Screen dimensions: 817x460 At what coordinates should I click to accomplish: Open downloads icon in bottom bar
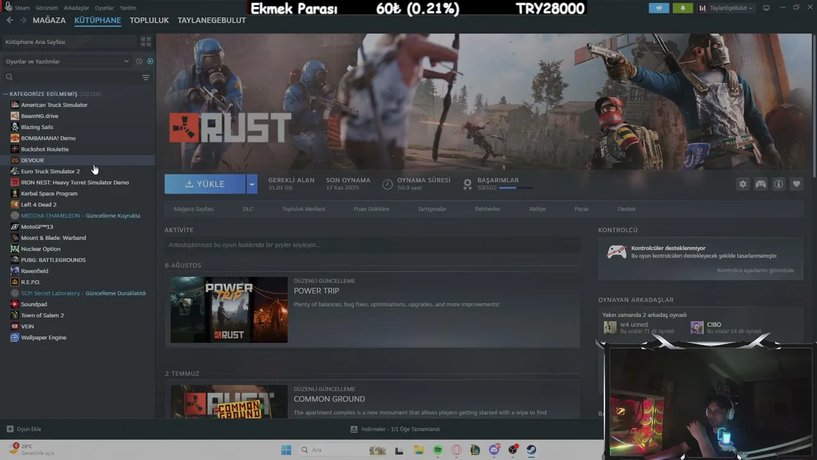pos(354,429)
